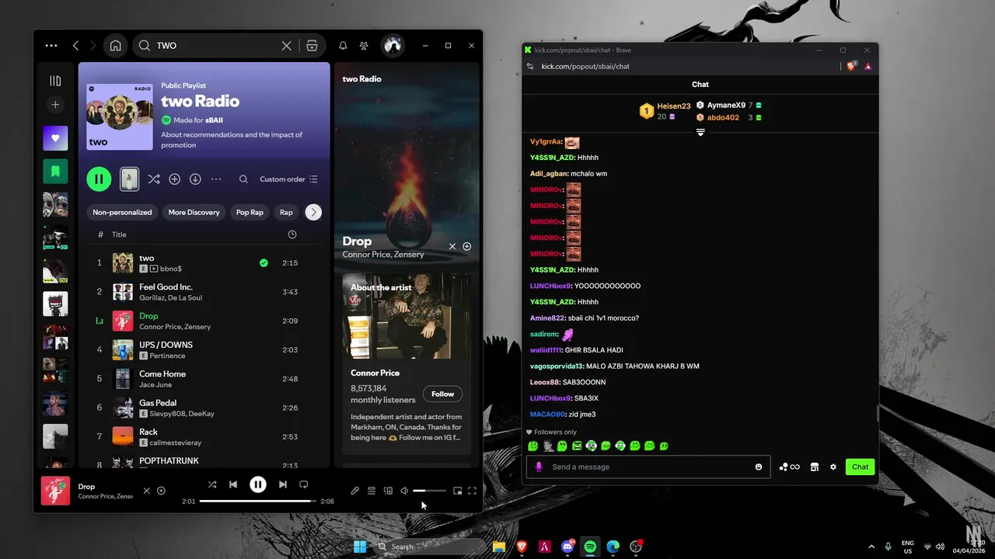
Task: Open the Custom order sort dropdown
Action: [x=288, y=179]
